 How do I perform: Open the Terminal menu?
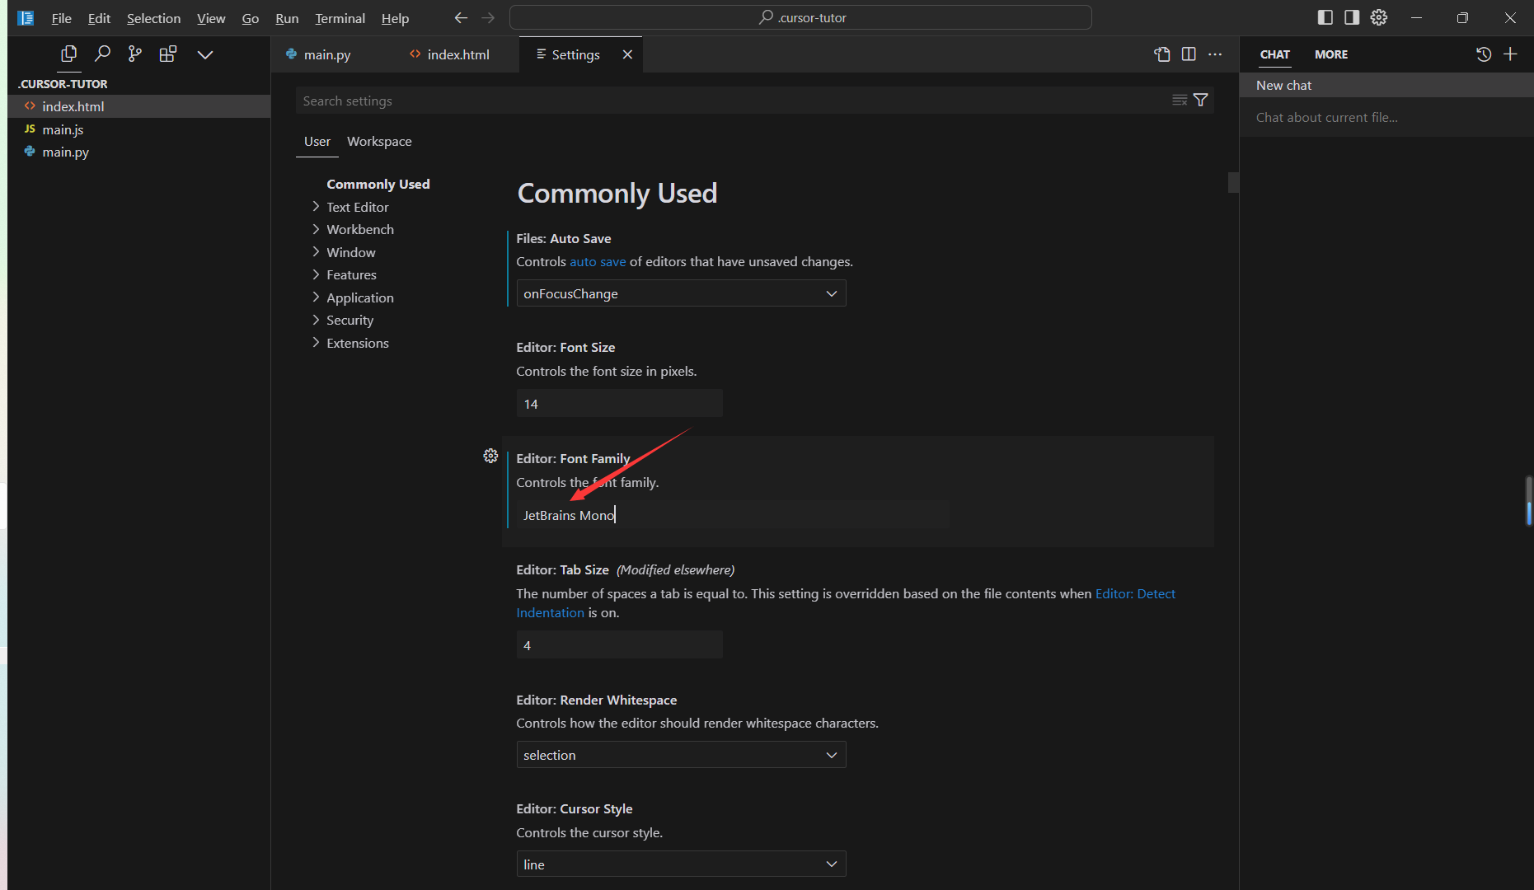(340, 18)
